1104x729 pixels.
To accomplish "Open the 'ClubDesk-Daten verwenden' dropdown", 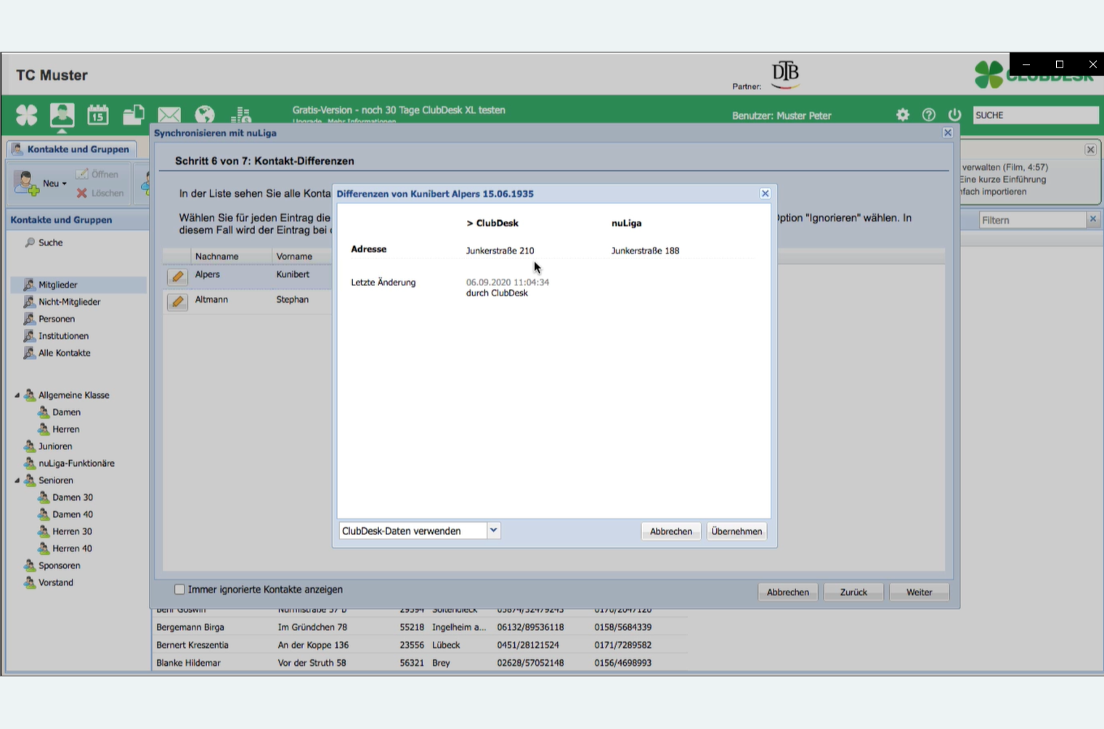I will (493, 531).
